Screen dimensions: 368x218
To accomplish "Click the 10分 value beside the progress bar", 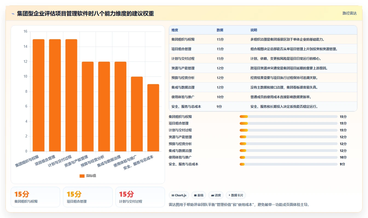I will point(343,157).
